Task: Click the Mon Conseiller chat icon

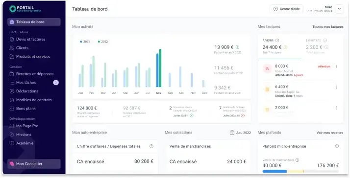Action: [12, 164]
